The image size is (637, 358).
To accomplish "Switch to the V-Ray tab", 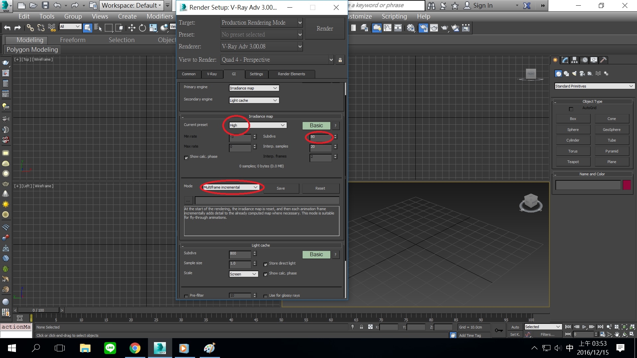I will 212,74.
